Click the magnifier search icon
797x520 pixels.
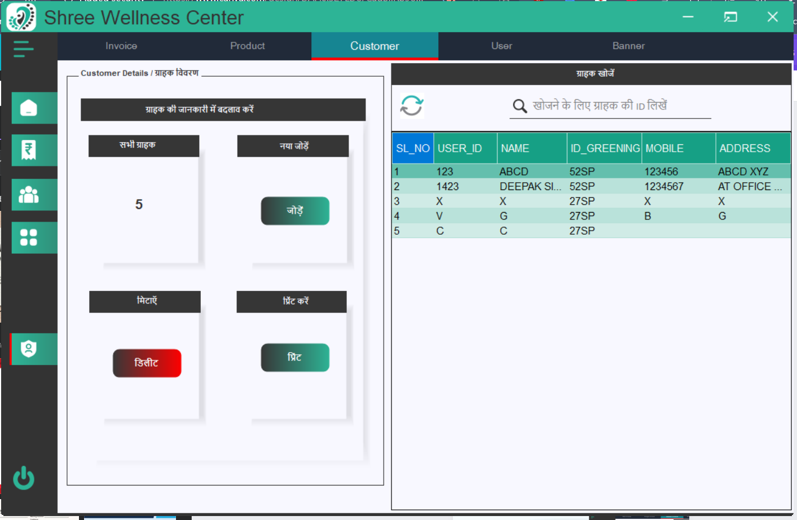519,105
